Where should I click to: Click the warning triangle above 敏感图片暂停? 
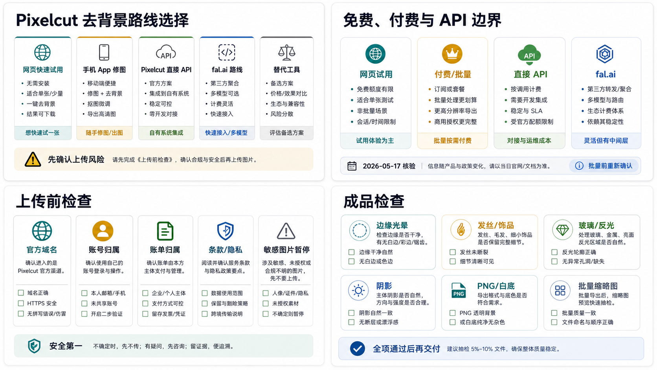point(286,231)
